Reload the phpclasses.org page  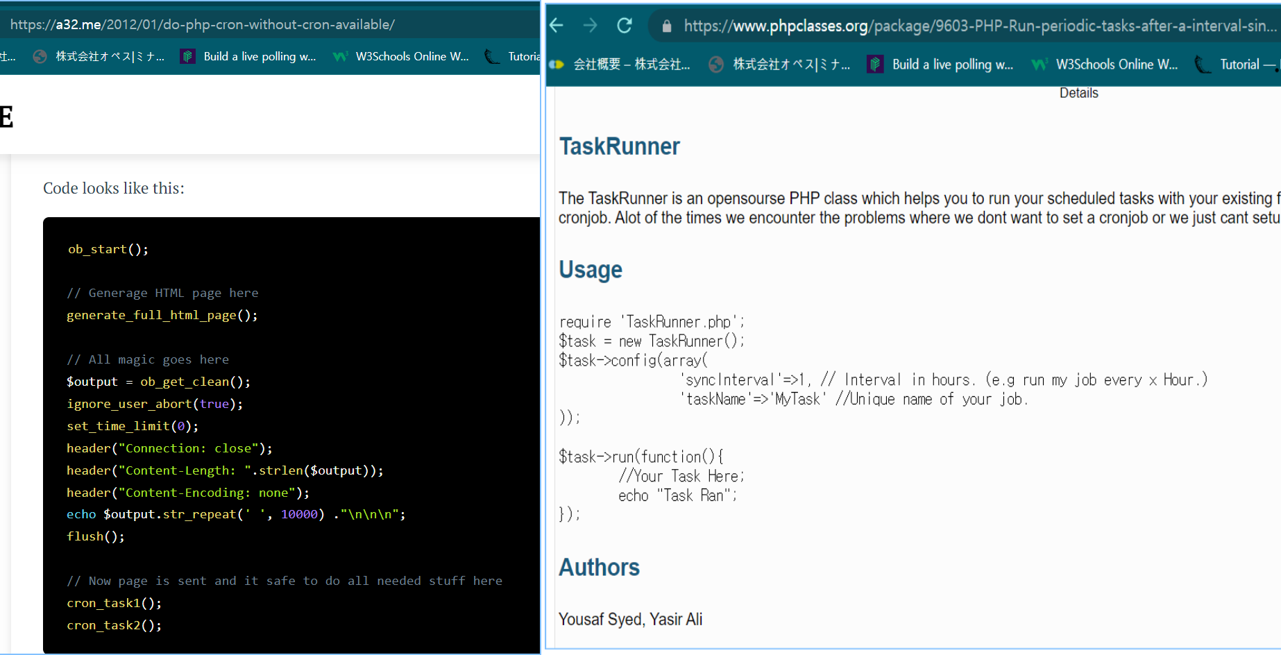(625, 26)
